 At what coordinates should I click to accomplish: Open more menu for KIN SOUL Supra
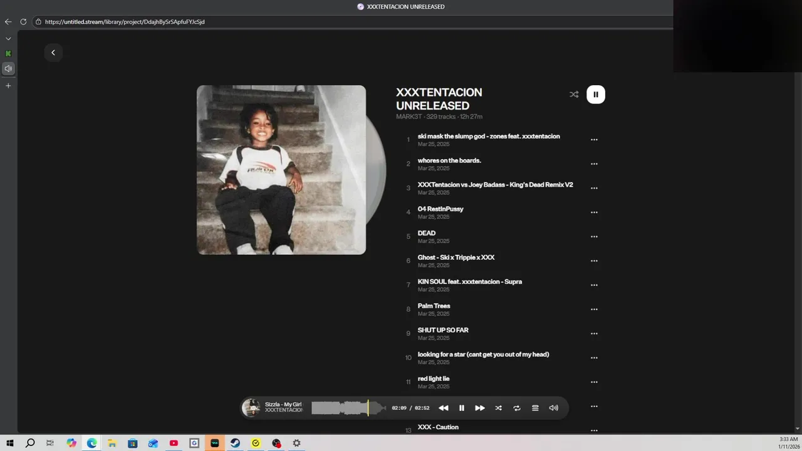point(594,285)
